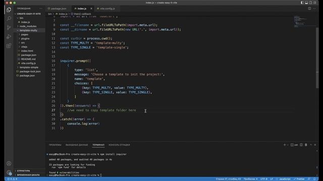This screenshot has height=181, width=323.
Task: Maximize the terminal panel with chevron up
Action: click(x=311, y=145)
